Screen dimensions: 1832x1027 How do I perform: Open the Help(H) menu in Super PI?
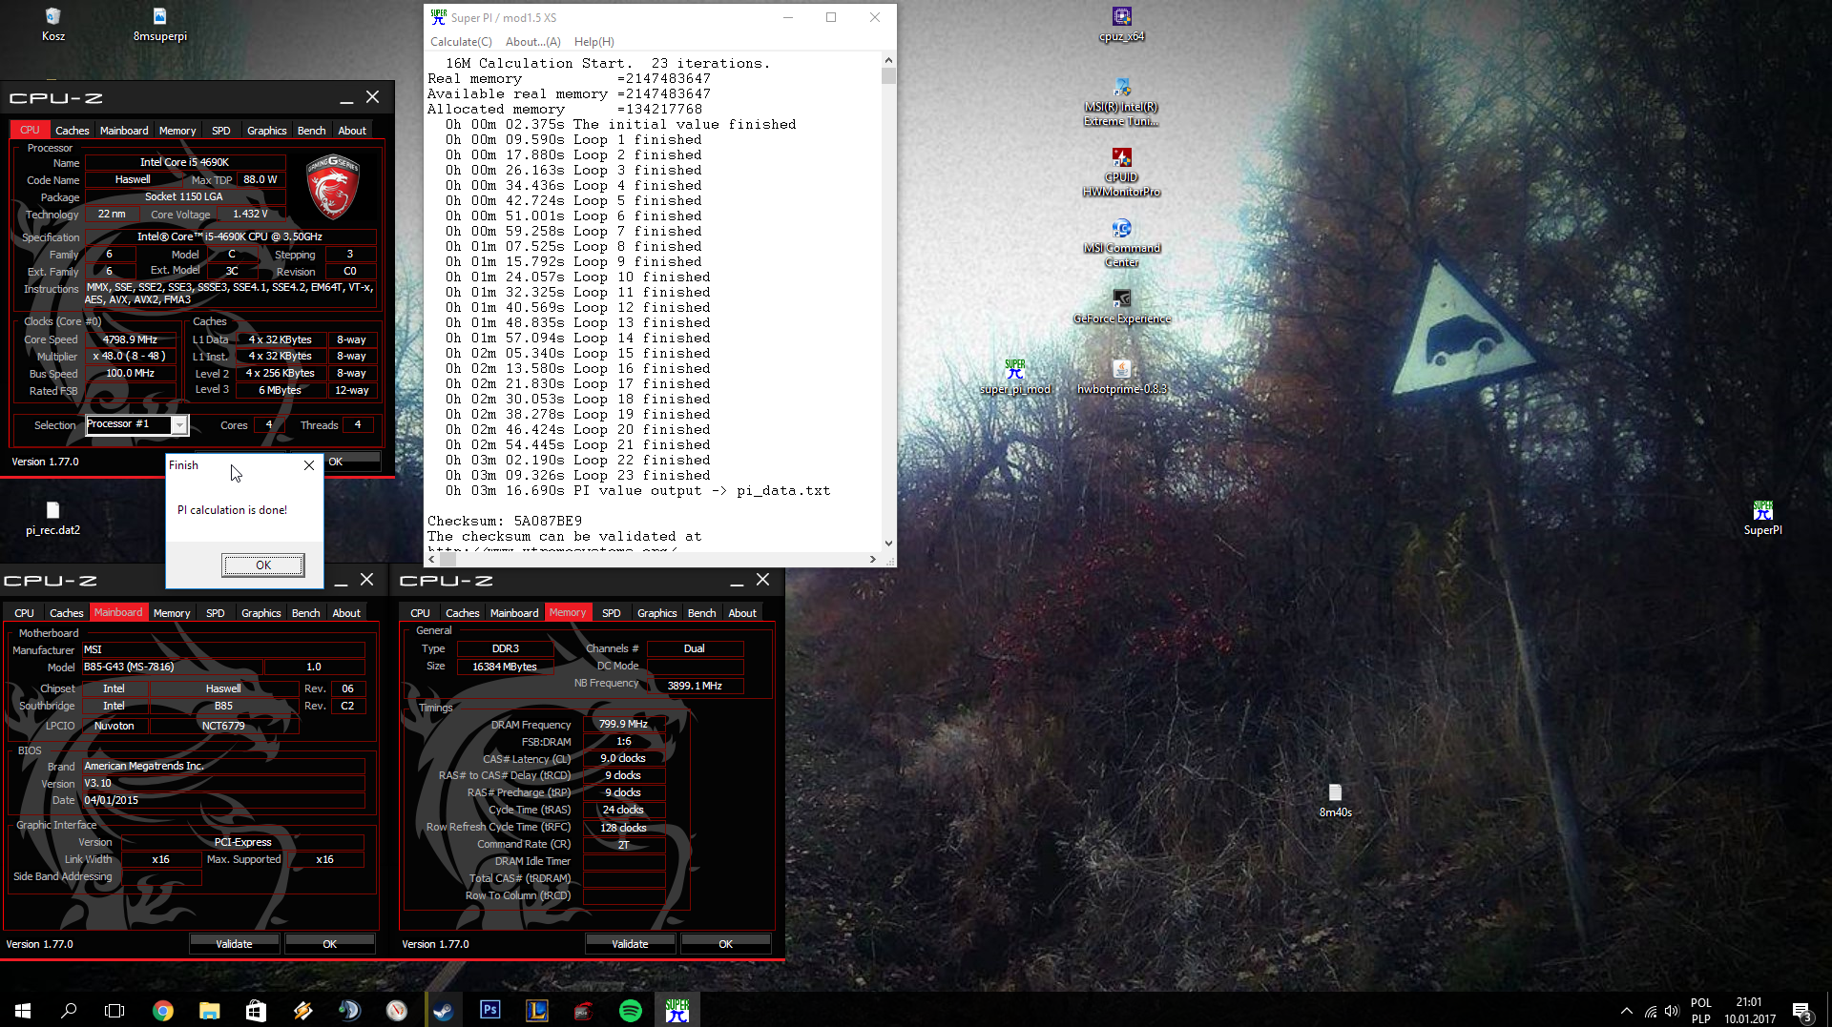coord(593,42)
